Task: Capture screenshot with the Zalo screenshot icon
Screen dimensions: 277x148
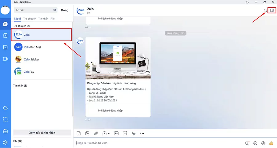Action: click(x=105, y=134)
